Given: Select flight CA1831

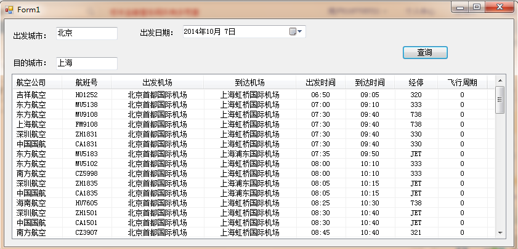Looking at the screenshot, I should (87, 144).
